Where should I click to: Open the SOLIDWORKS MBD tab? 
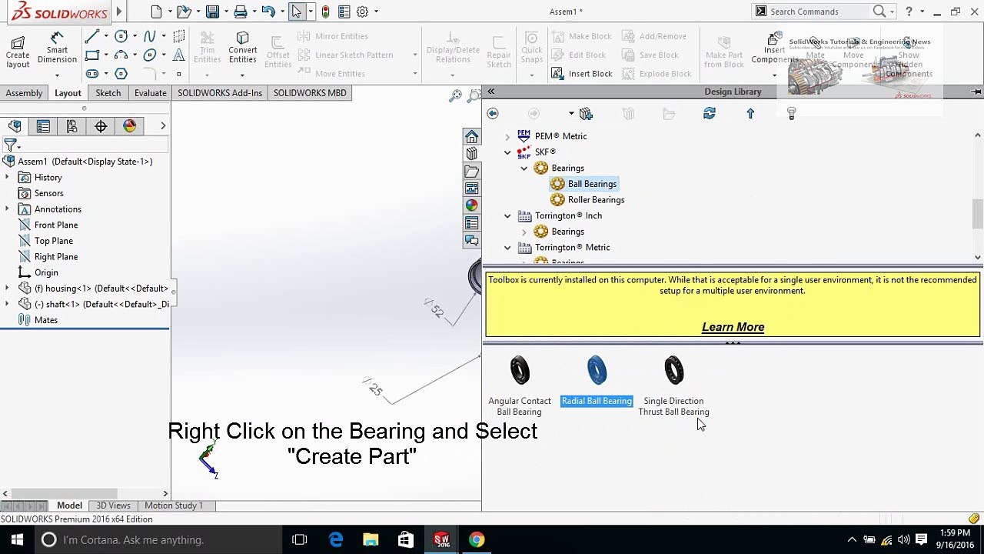click(310, 93)
